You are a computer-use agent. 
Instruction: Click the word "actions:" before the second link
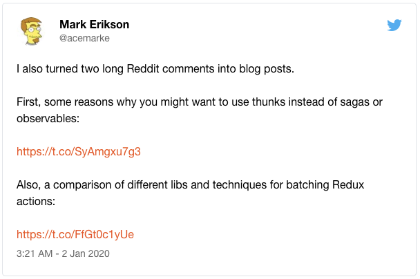(x=36, y=202)
